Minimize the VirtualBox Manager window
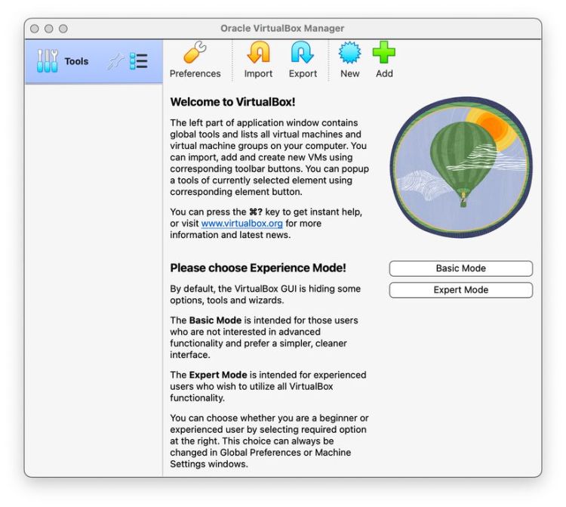This screenshot has height=507, width=566. (x=49, y=29)
